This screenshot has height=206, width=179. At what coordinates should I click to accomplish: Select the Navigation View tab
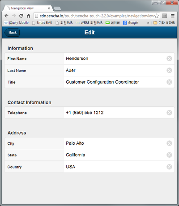[x=28, y=8]
